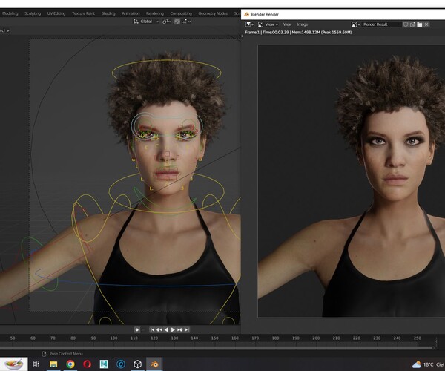Click the Render Result name field
The width and height of the screenshot is (445, 371).
[381, 24]
